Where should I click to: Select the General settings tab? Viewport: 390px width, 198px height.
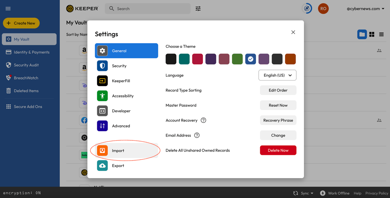126,51
